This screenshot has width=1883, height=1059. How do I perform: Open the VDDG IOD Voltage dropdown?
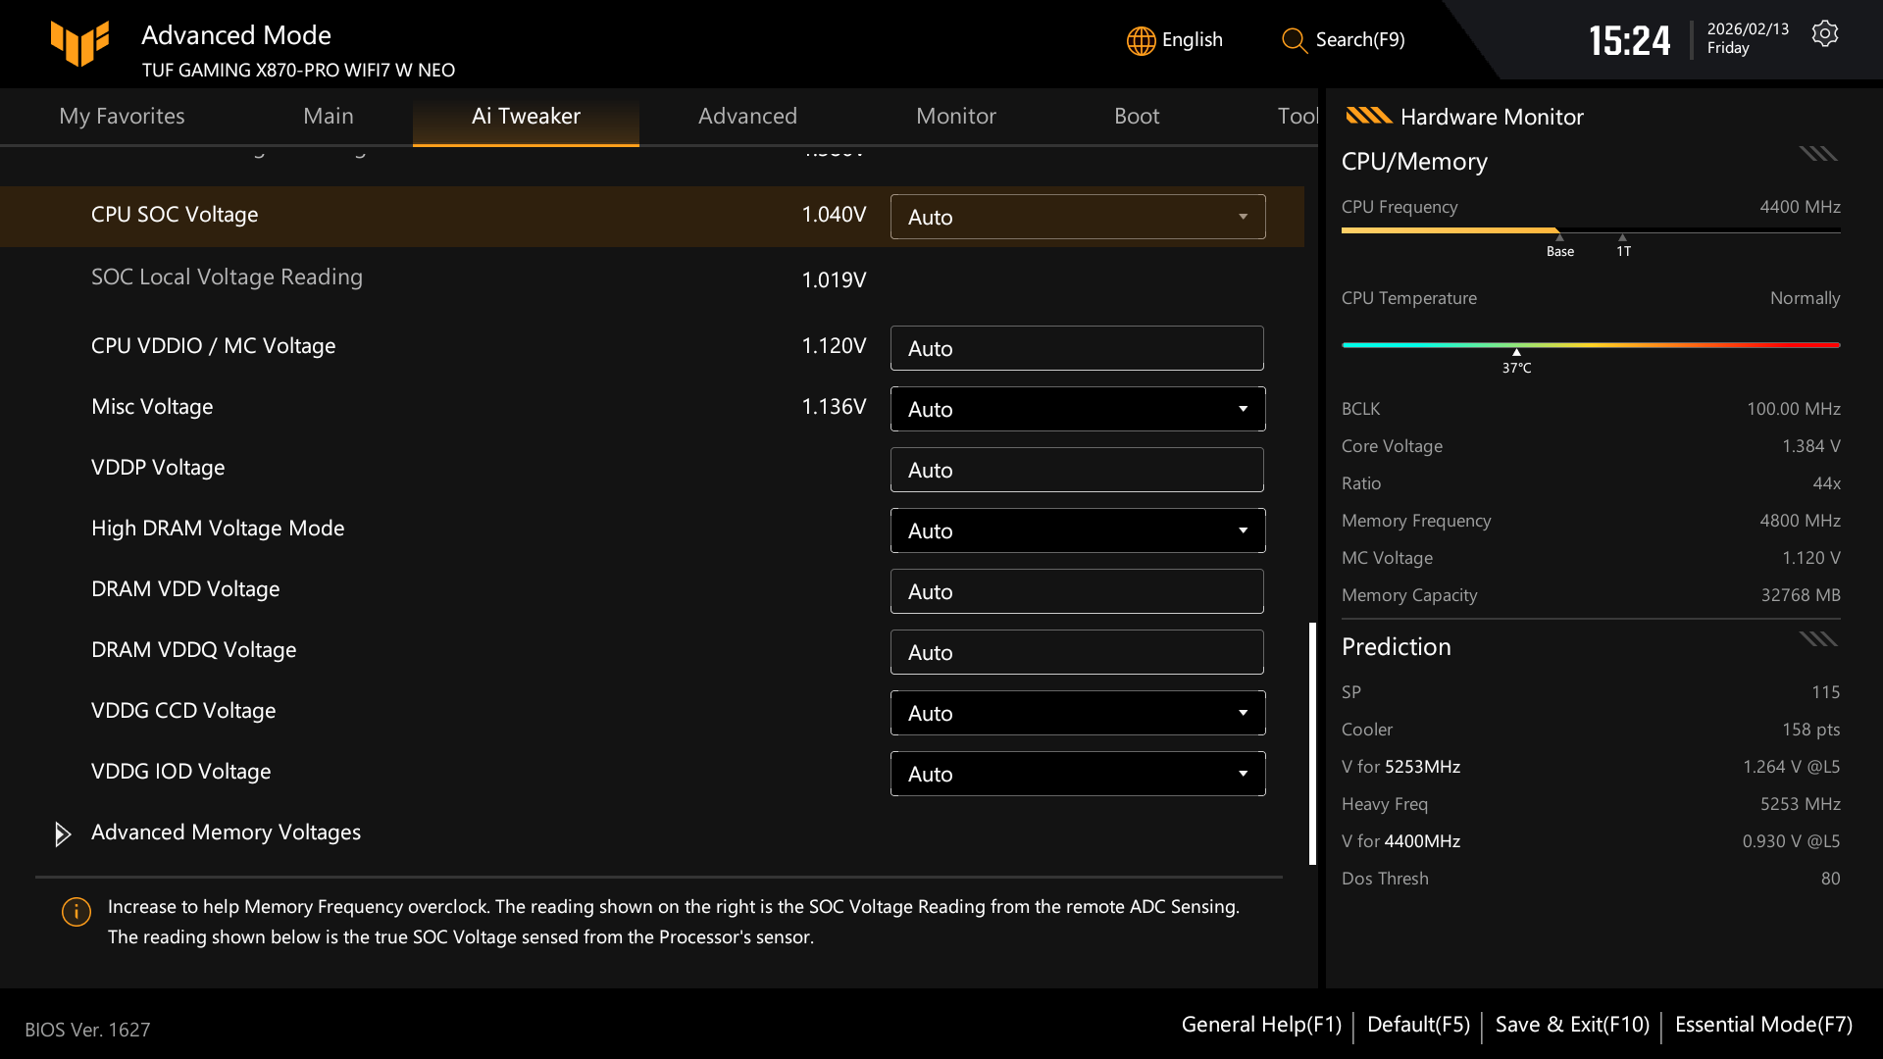point(1243,774)
